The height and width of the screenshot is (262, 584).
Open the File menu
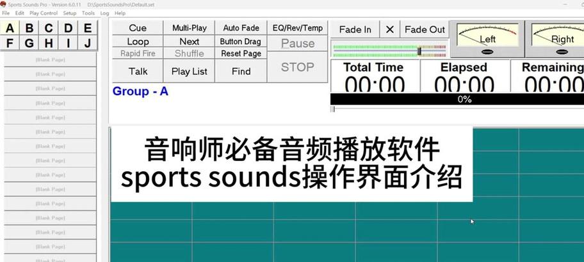coord(6,13)
